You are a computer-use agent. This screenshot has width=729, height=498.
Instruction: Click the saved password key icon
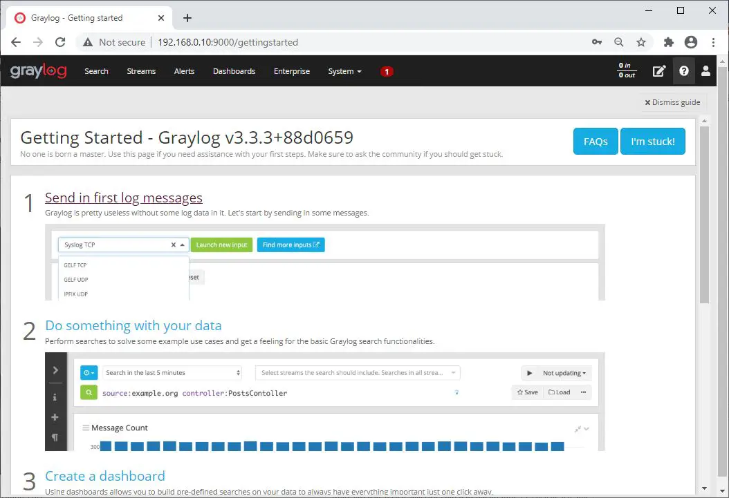[597, 42]
